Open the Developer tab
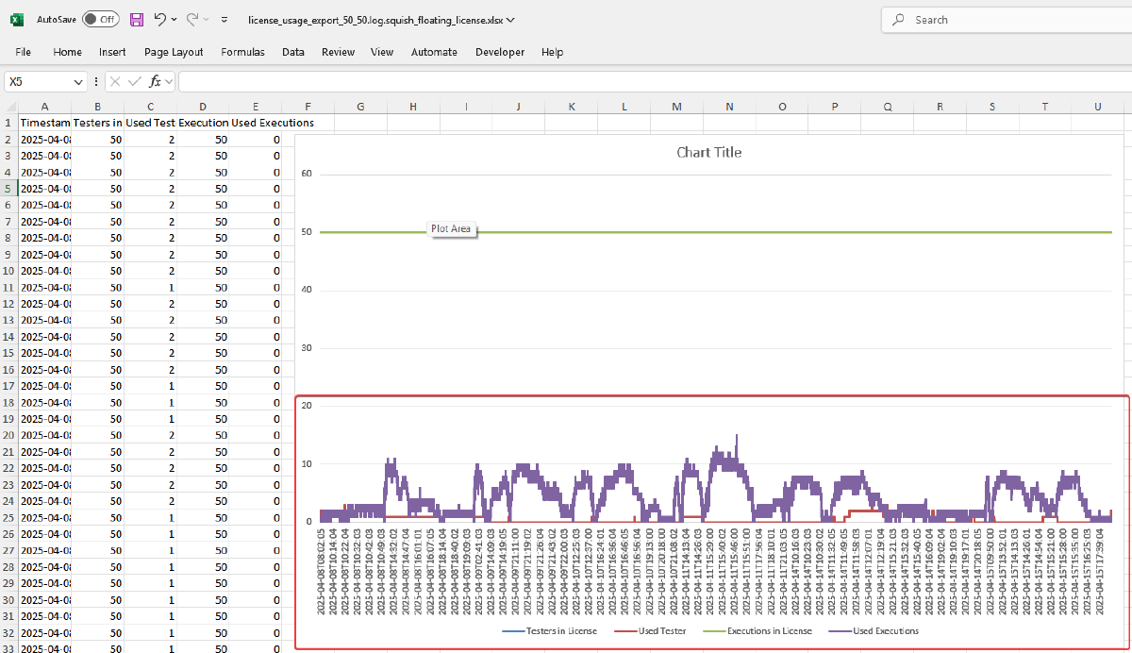 (500, 52)
